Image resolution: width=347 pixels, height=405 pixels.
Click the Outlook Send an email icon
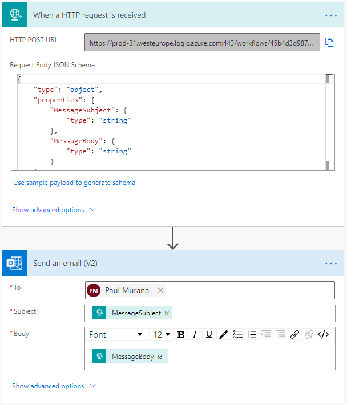tap(15, 263)
